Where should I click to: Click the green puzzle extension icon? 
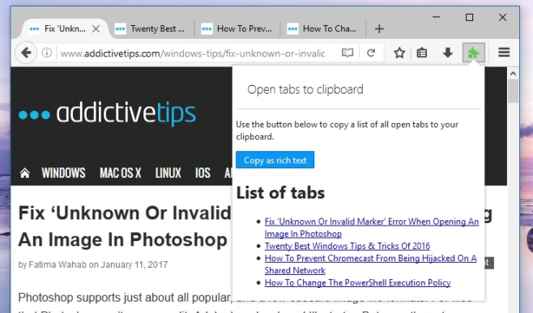[x=474, y=53]
